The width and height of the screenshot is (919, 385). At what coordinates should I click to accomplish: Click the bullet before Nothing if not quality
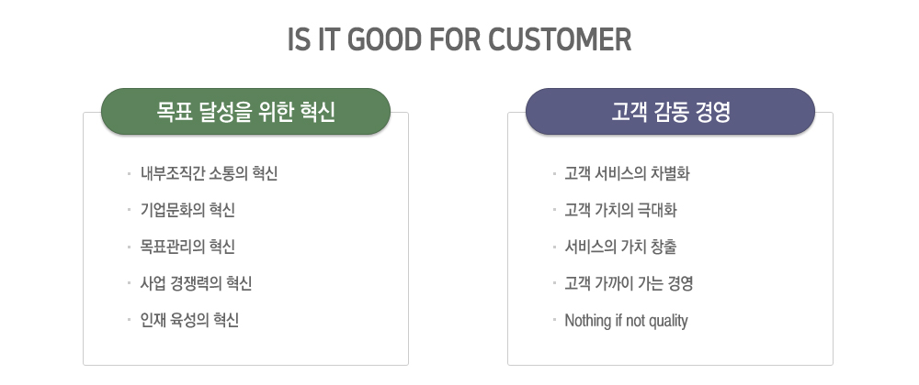553,320
